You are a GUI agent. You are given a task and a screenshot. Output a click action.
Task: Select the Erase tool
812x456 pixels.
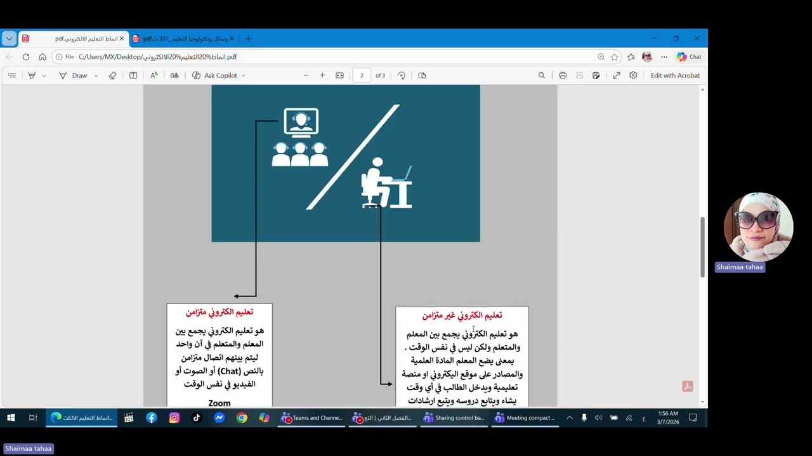click(x=112, y=75)
